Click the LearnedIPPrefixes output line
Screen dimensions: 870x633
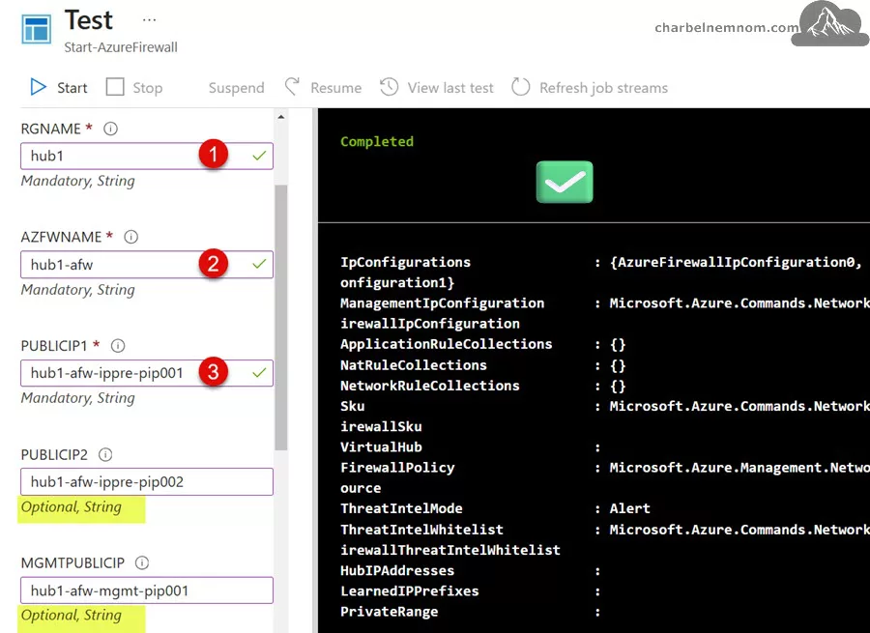[x=471, y=591]
